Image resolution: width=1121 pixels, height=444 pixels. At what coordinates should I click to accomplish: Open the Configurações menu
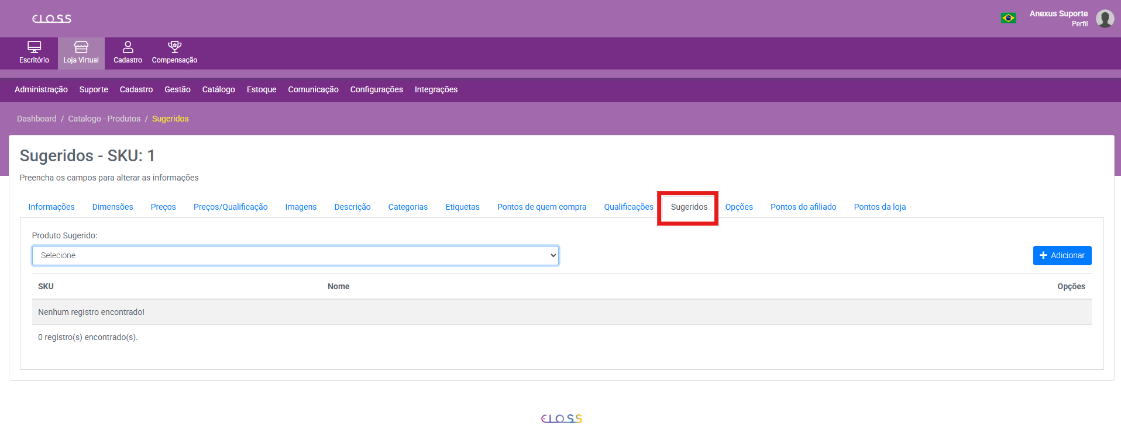pos(376,89)
